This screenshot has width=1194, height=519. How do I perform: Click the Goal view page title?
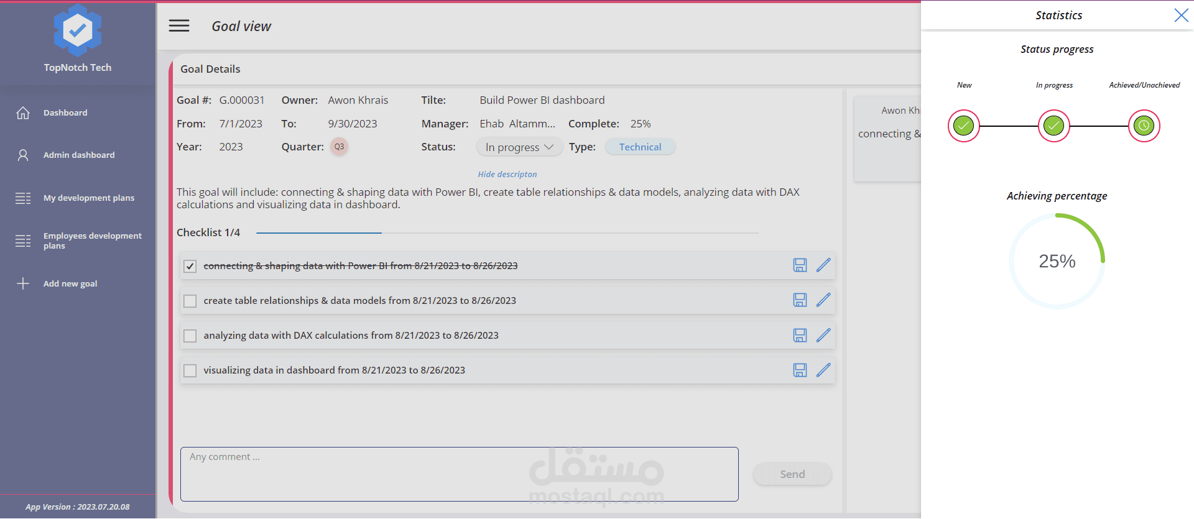[241, 26]
